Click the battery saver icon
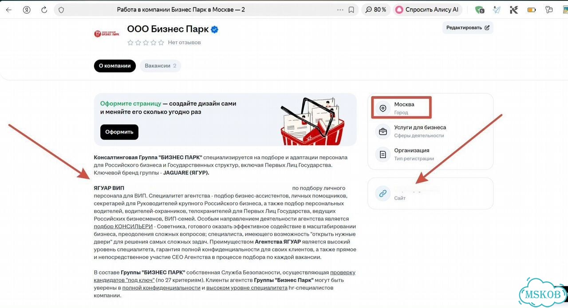The image size is (568, 308). pyautogui.click(x=532, y=10)
